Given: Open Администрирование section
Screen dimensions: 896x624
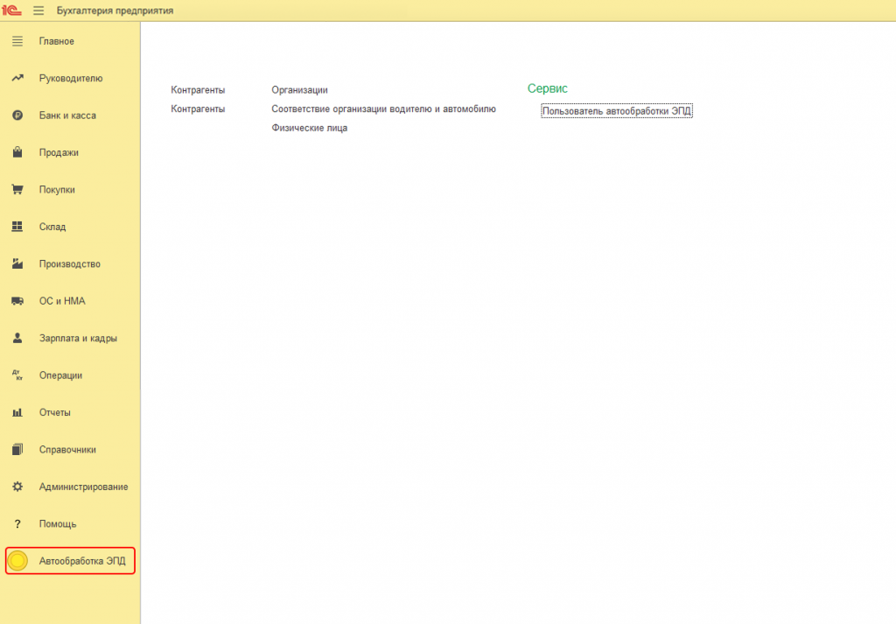Looking at the screenshot, I should (83, 487).
